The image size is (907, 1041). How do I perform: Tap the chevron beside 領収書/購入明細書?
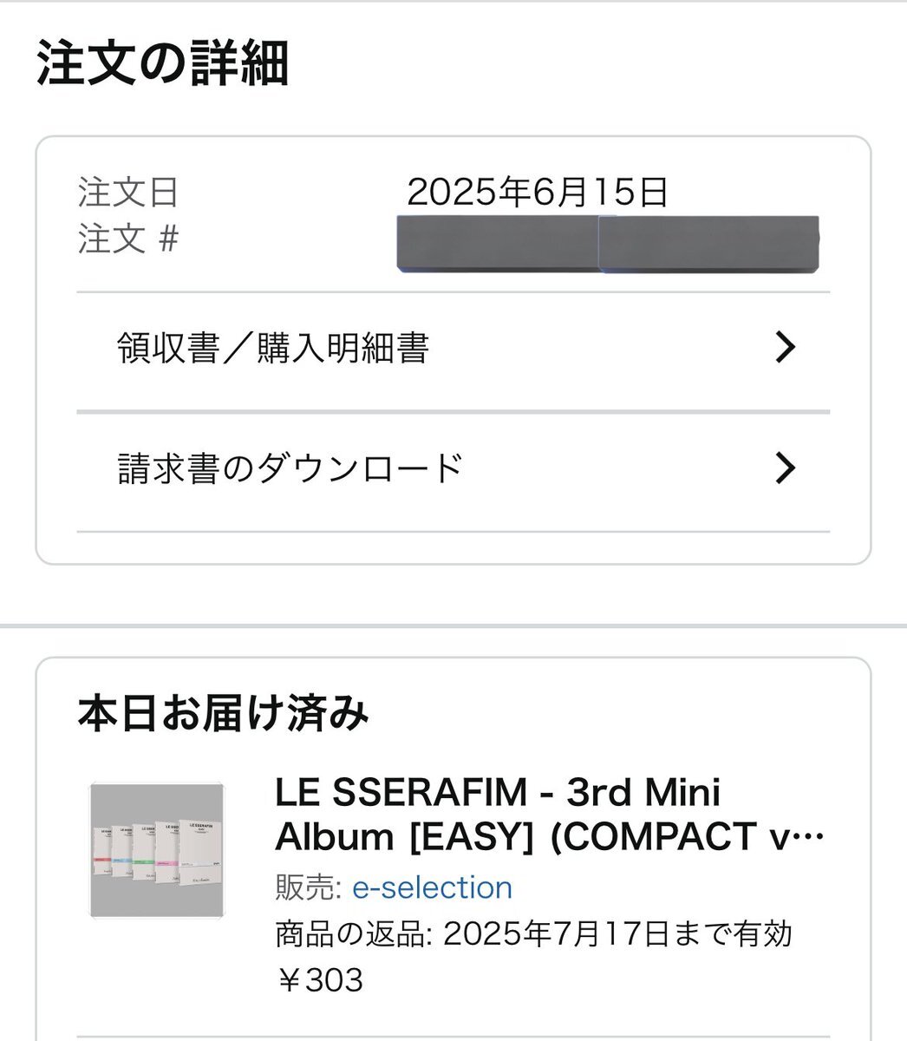(785, 348)
